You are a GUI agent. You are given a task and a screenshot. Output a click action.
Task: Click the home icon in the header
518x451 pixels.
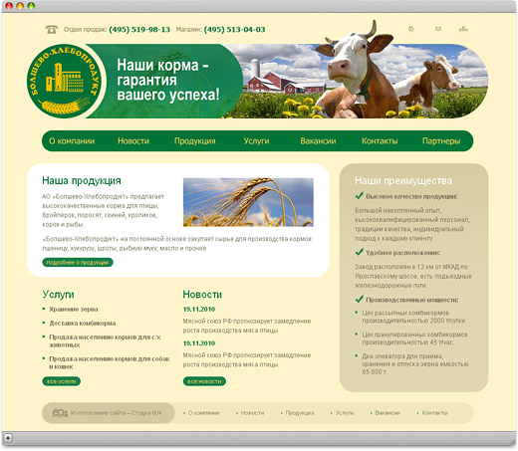tap(410, 29)
